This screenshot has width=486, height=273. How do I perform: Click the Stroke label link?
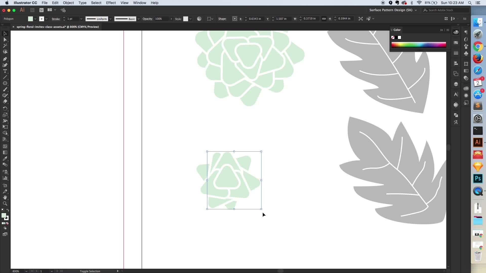56,19
